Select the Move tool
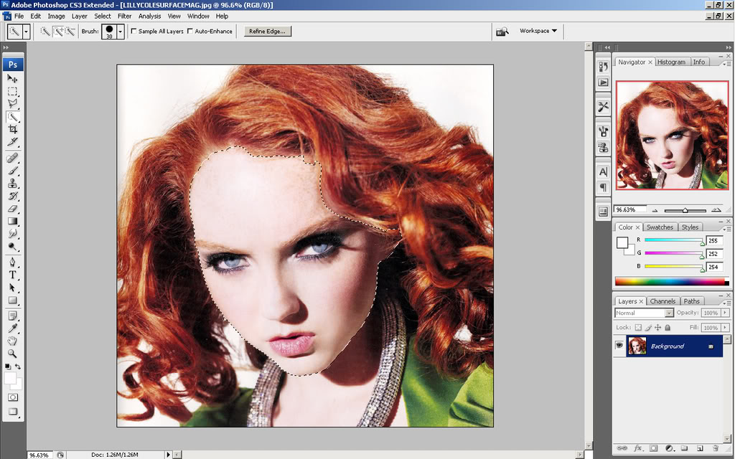This screenshot has width=735, height=459. coord(13,78)
